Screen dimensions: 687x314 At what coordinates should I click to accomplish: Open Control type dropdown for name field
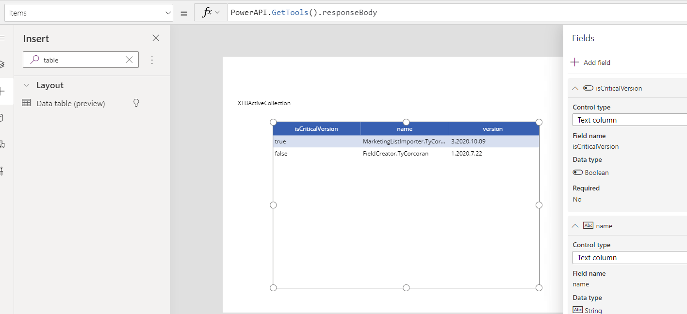(631, 257)
